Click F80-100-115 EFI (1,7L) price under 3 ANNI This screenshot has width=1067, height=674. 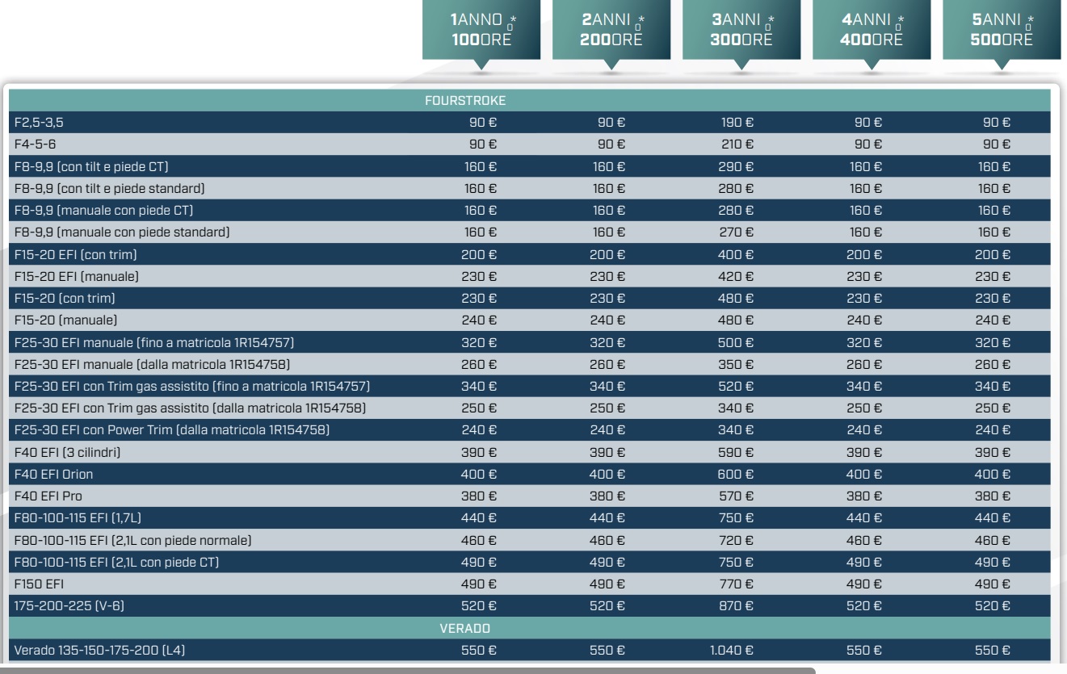coord(736,518)
